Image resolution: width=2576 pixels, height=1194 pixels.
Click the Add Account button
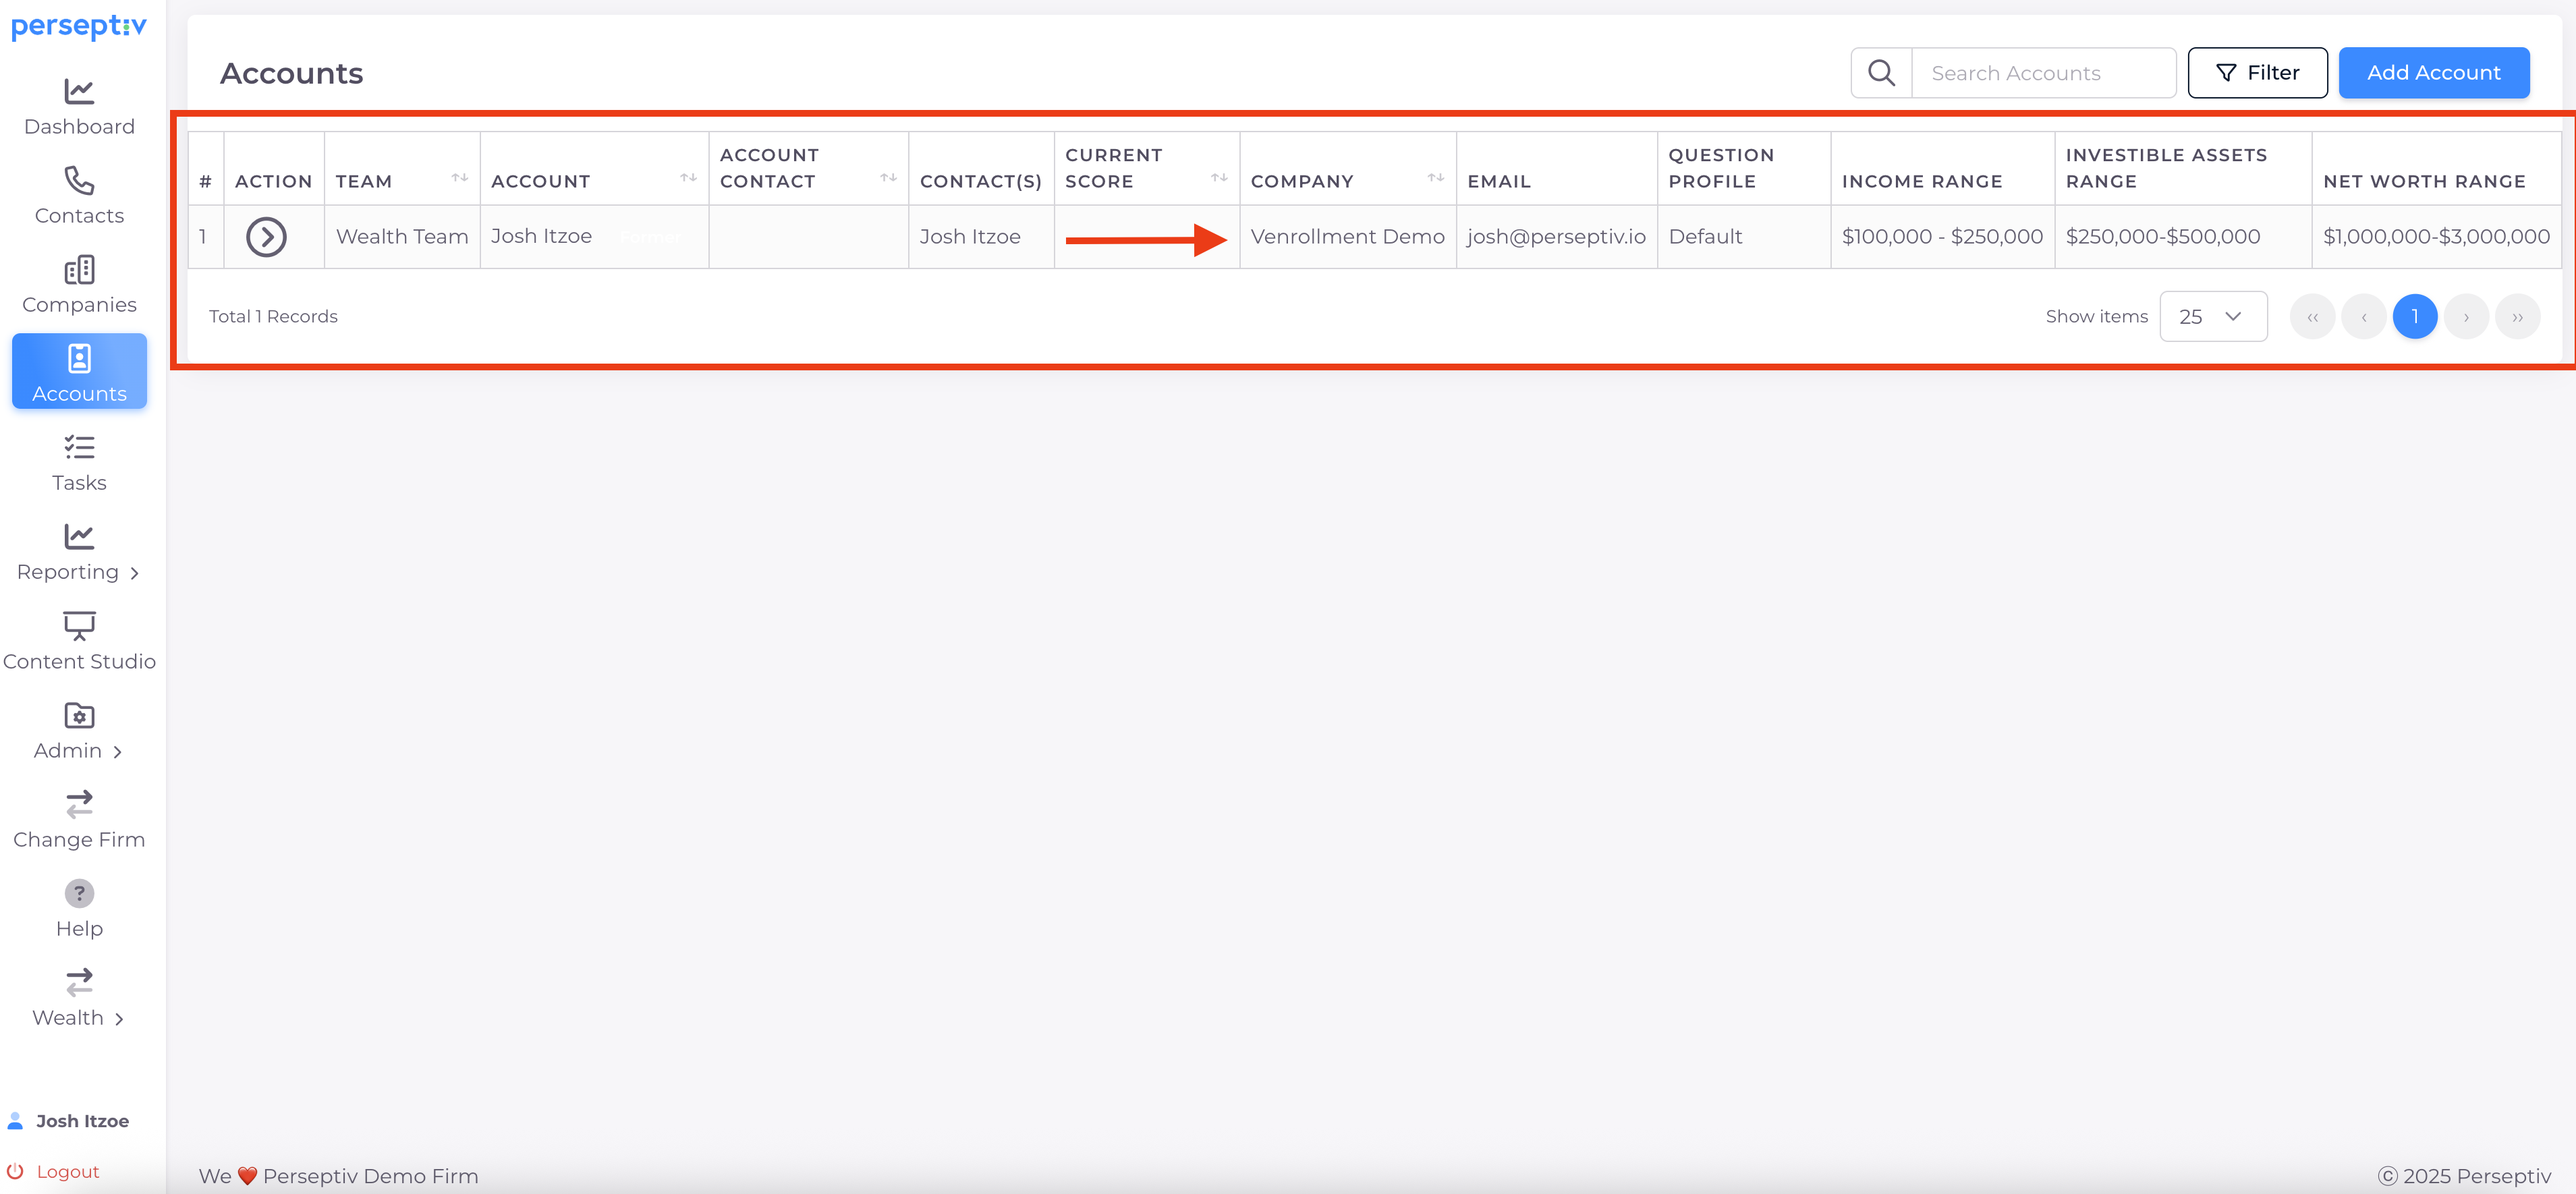click(x=2433, y=73)
